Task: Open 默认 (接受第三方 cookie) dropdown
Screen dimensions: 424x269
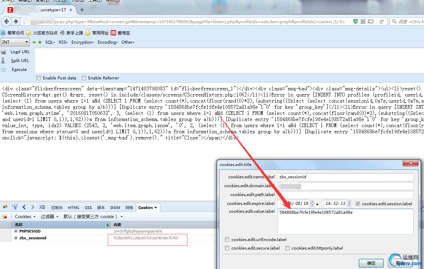Action: (93, 216)
